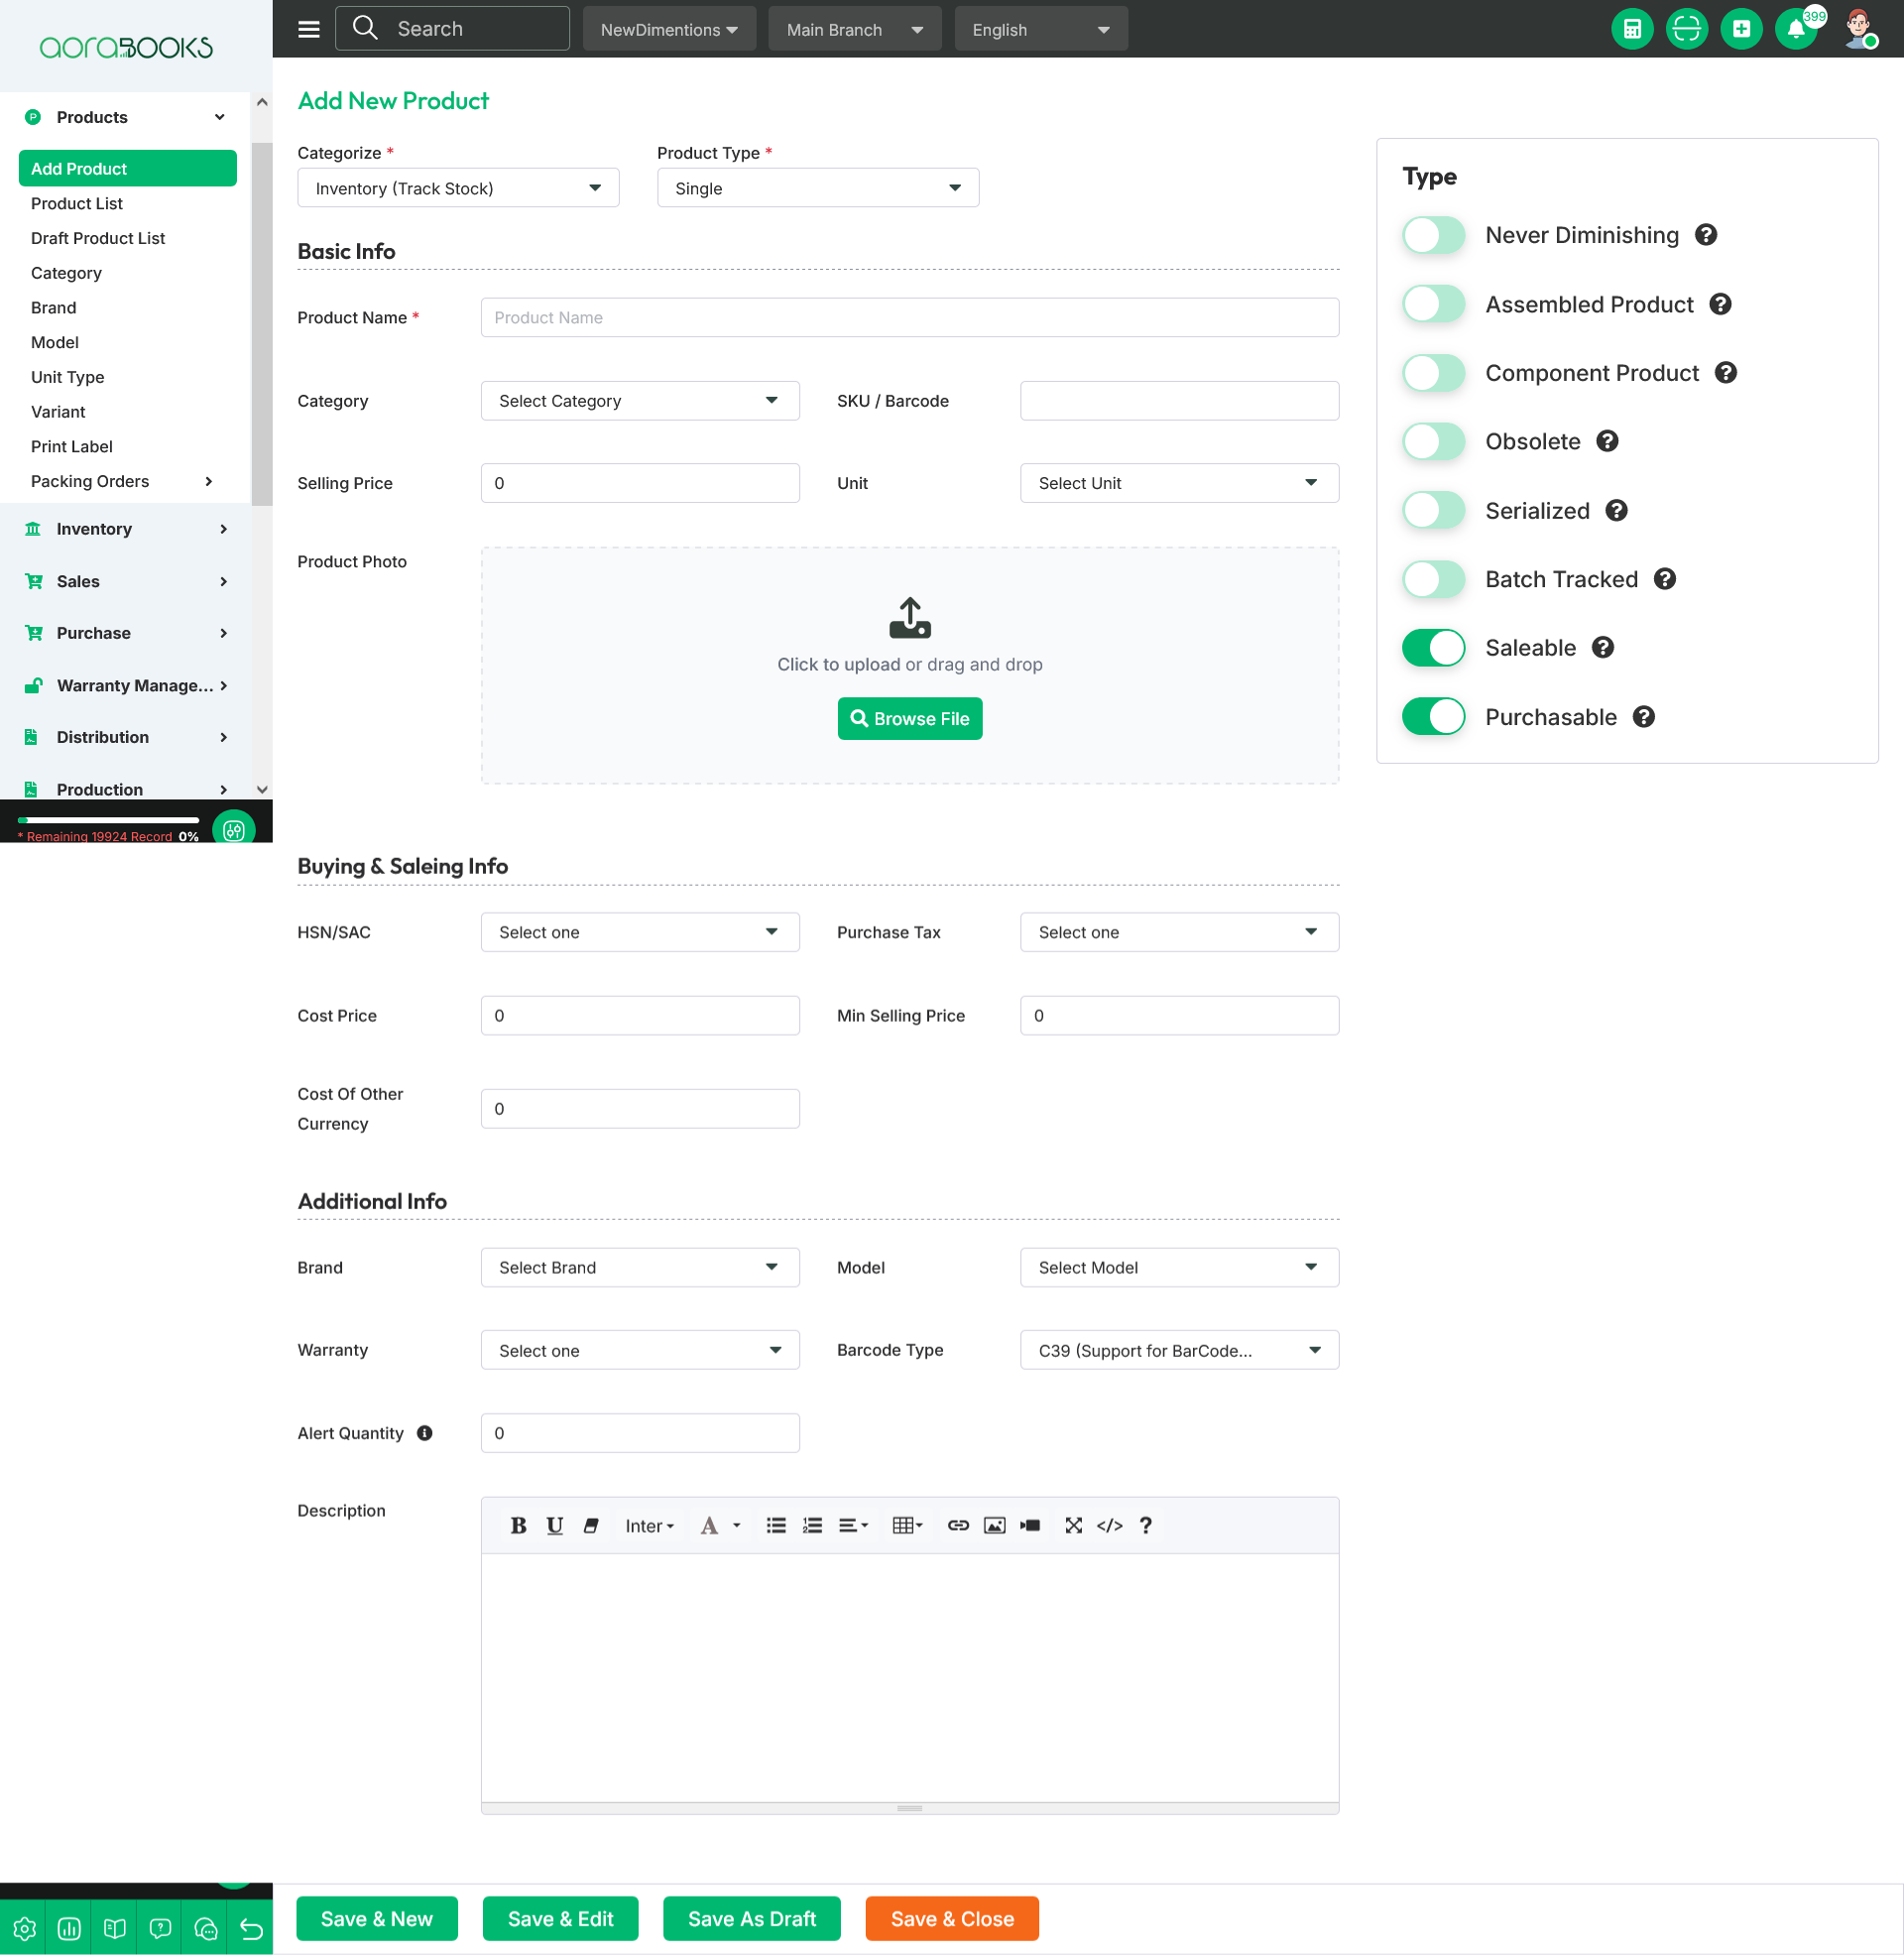The image size is (1904, 1956).
Task: Click the Save As Draft button
Action: pos(752,1919)
